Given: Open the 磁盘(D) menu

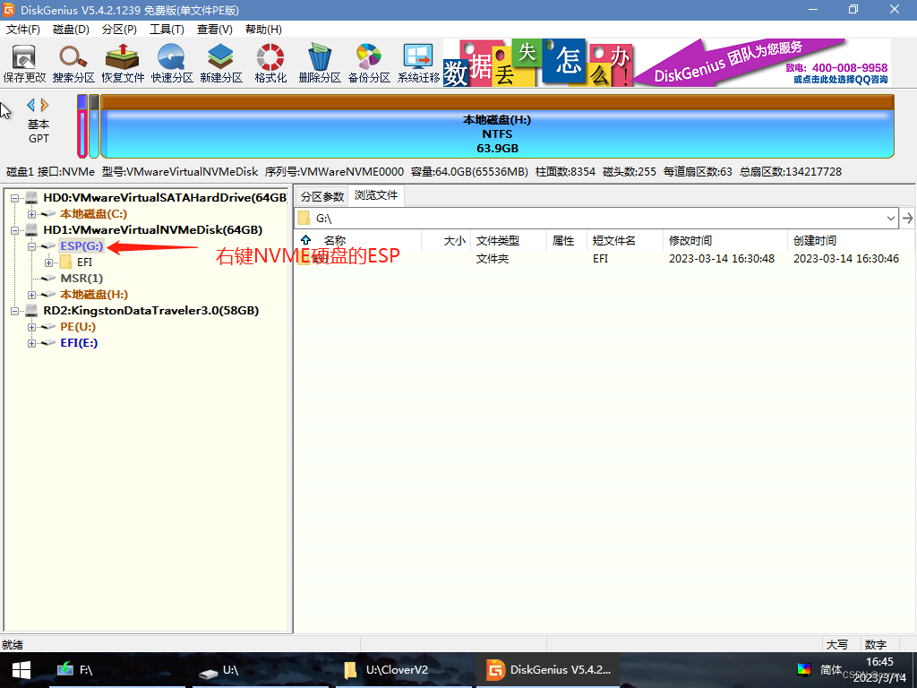Looking at the screenshot, I should pyautogui.click(x=71, y=30).
